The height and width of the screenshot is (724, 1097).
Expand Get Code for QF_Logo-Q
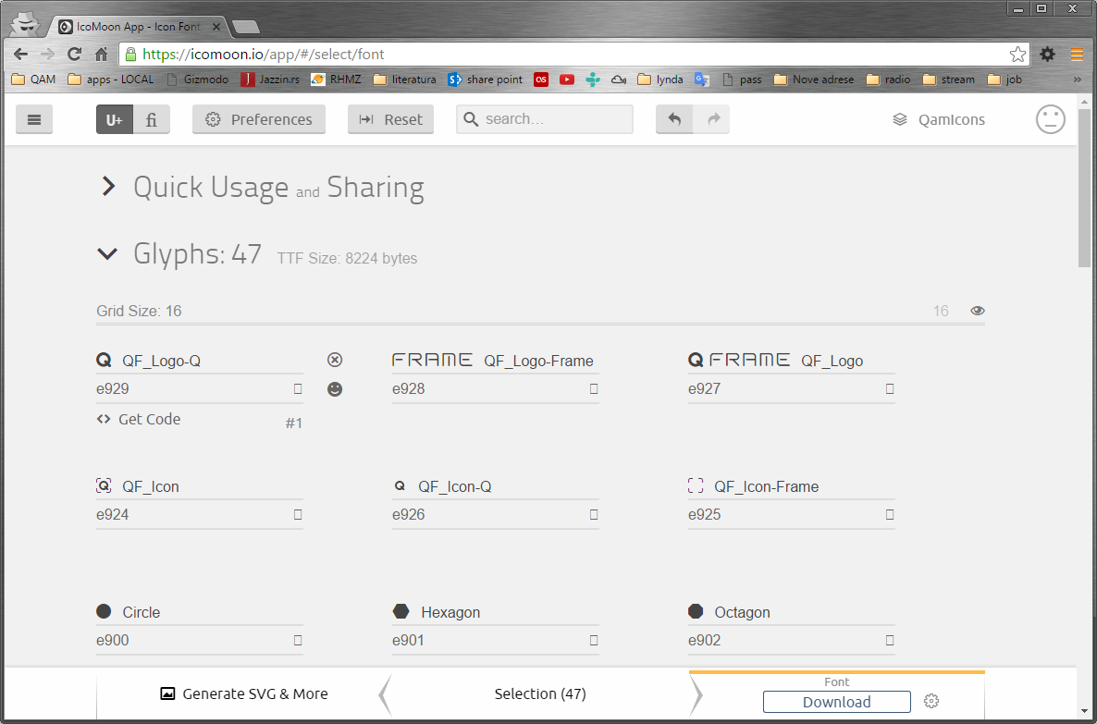tap(139, 419)
